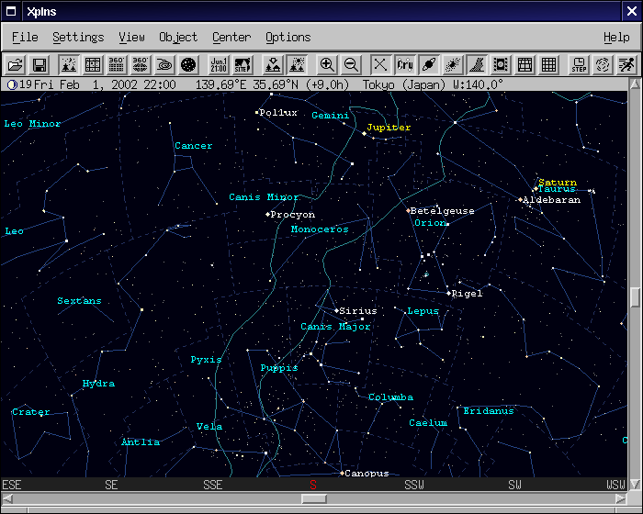The height and width of the screenshot is (514, 643).
Task: Open the window menu button in title bar
Action: click(x=11, y=11)
